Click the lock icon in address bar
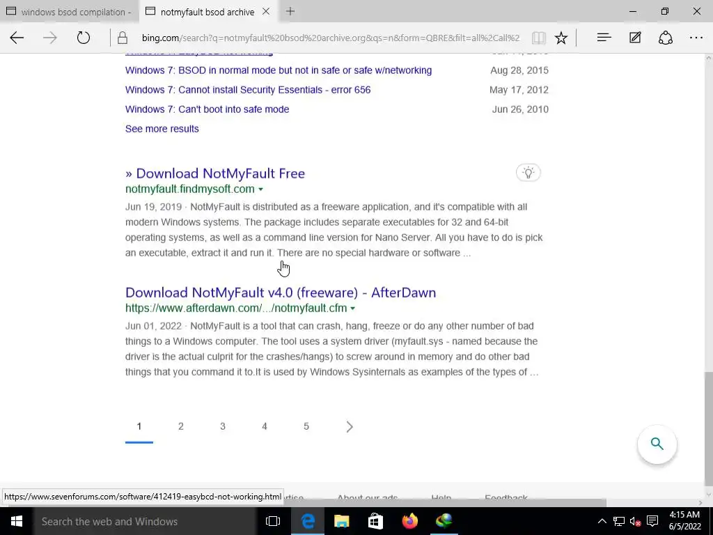The height and width of the screenshot is (535, 713). pyautogui.click(x=123, y=38)
